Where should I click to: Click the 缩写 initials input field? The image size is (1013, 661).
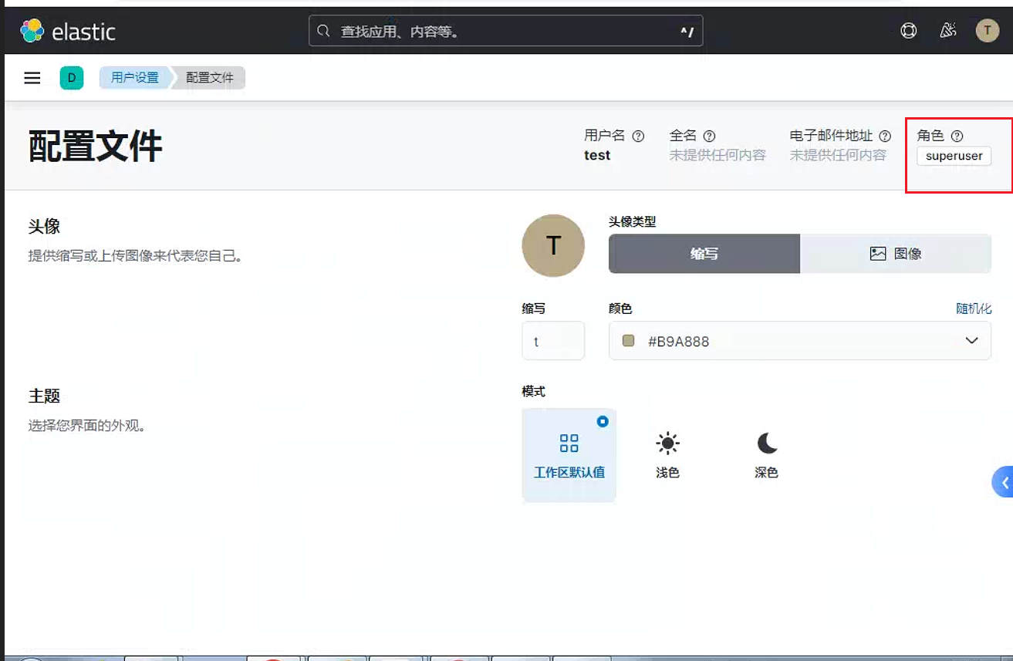click(x=553, y=341)
